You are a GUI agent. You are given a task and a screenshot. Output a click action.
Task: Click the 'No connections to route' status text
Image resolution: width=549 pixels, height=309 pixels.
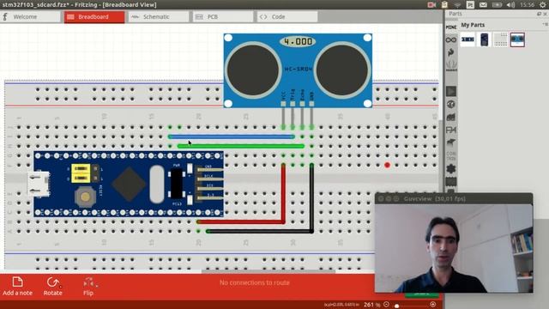coord(255,282)
